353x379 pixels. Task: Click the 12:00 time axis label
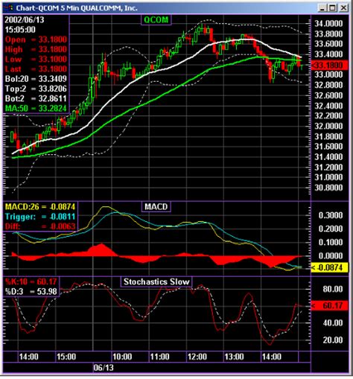click(197, 357)
